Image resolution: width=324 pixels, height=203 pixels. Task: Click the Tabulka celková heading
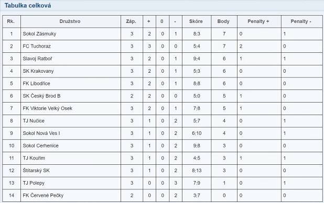pos(28,5)
